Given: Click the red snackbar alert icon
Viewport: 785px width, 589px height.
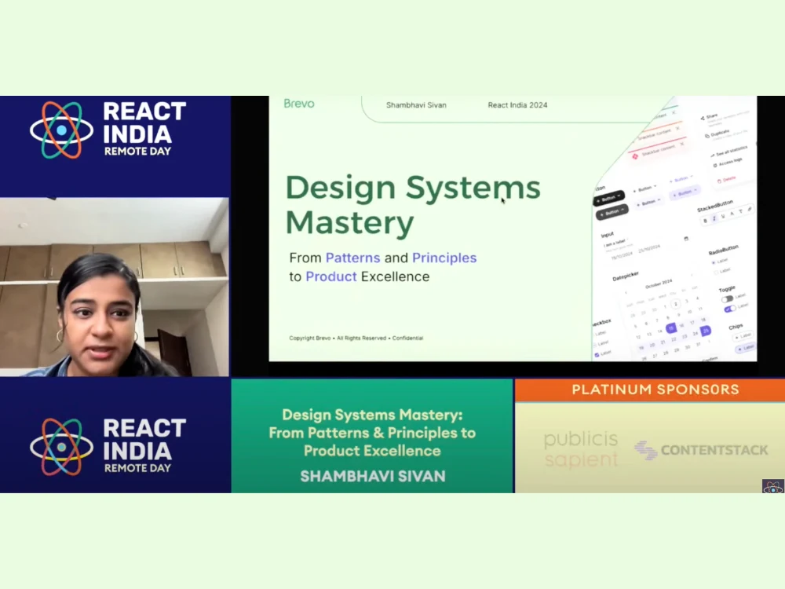Looking at the screenshot, I should pos(635,156).
